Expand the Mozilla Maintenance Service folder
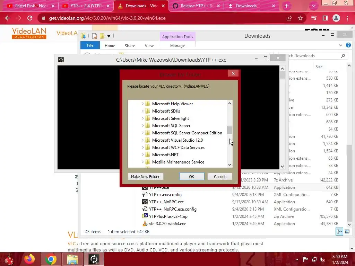 (x=142, y=162)
